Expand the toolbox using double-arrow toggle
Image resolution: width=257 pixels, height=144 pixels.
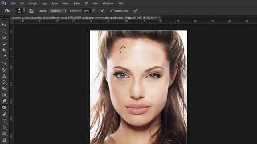(x=2, y=17)
